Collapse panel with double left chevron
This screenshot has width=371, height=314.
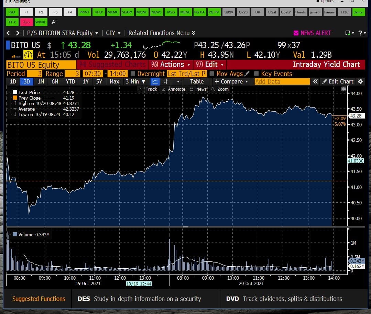point(315,81)
